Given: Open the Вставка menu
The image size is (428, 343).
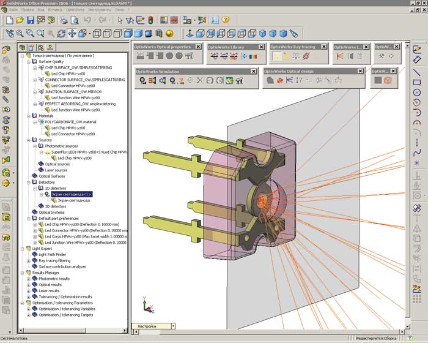Looking at the screenshot, I should coord(55,10).
